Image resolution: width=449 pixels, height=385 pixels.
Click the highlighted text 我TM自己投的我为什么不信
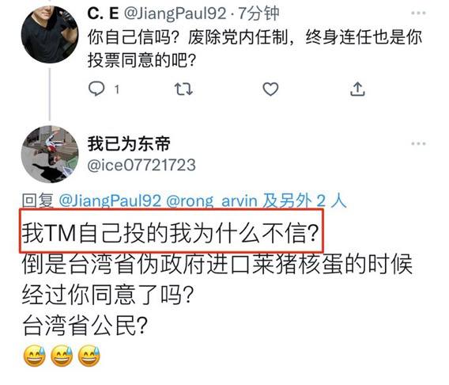tap(170, 233)
